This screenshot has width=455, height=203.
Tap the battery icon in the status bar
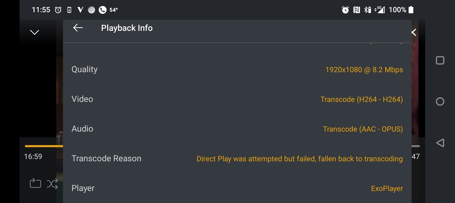click(411, 10)
